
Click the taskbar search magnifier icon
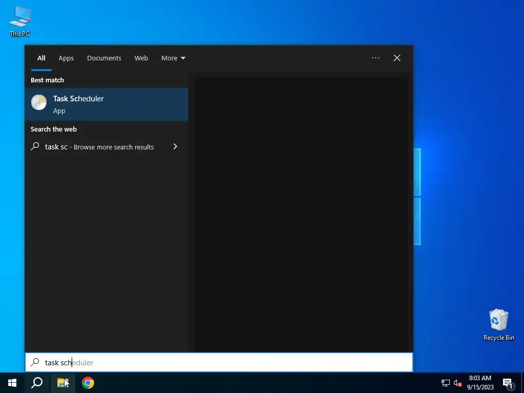click(x=37, y=383)
